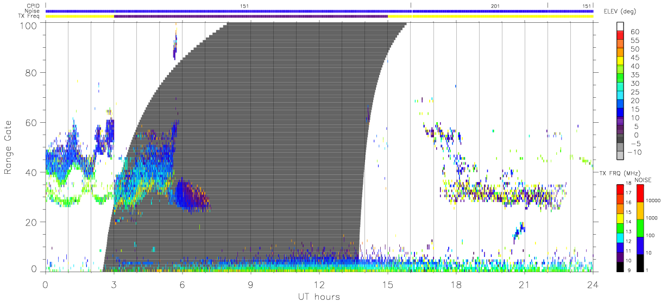The height and width of the screenshot is (308, 667).
Task: Click the purple segment of the TX Freq strip
Action: pyautogui.click(x=251, y=16)
